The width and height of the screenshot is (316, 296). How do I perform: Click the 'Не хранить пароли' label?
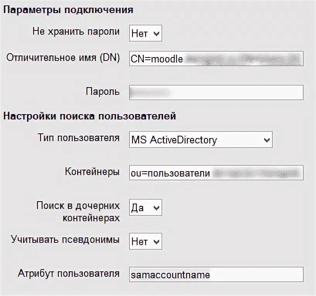point(76,32)
